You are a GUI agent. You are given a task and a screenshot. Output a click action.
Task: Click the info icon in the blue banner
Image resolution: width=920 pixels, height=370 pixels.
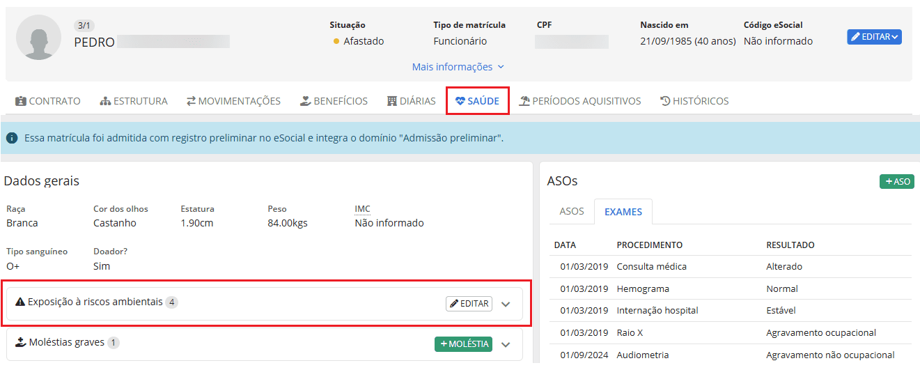pyautogui.click(x=12, y=138)
